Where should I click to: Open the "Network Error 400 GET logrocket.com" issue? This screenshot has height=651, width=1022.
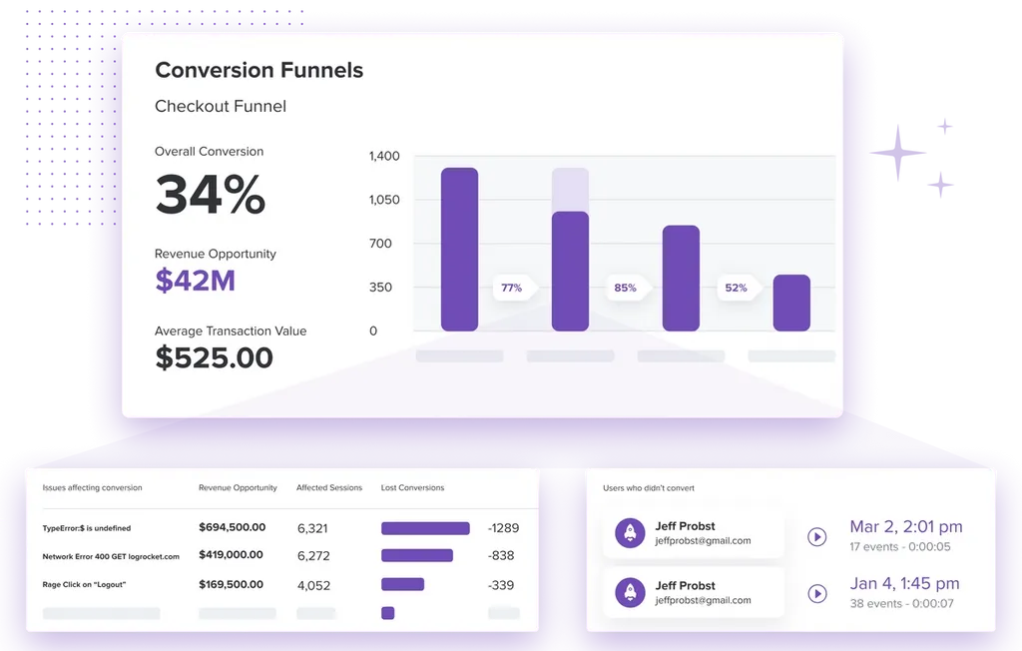(111, 556)
